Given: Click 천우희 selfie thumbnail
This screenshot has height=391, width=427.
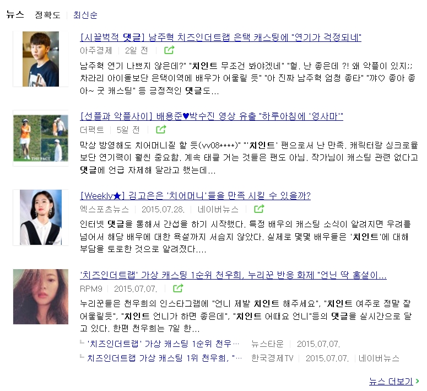Looking at the screenshot, I should pyautogui.click(x=41, y=297).
